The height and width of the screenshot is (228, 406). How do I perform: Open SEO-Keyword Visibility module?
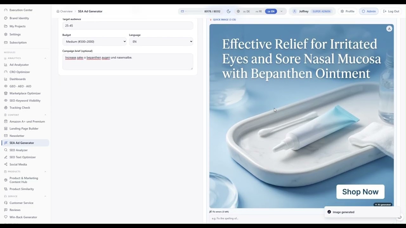click(x=25, y=100)
